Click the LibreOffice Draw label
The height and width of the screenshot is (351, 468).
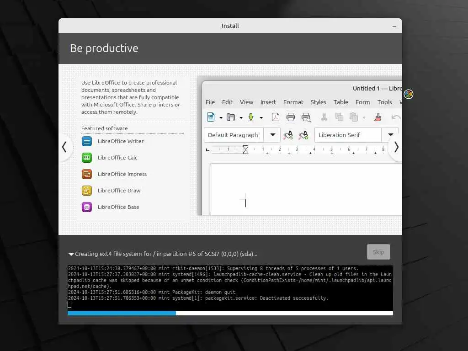[119, 191]
